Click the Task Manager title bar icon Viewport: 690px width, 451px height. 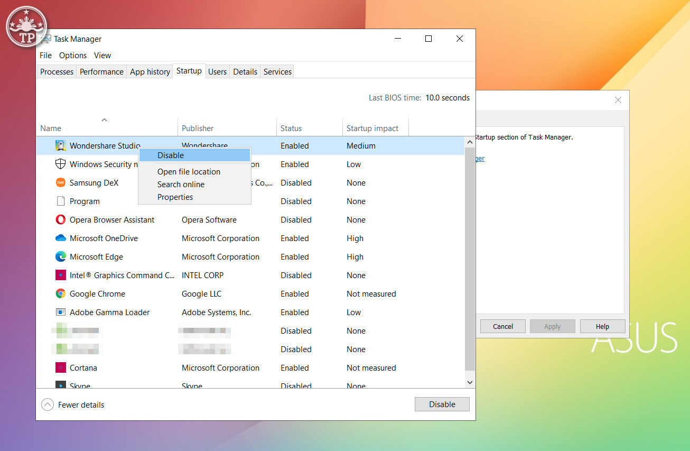click(46, 39)
